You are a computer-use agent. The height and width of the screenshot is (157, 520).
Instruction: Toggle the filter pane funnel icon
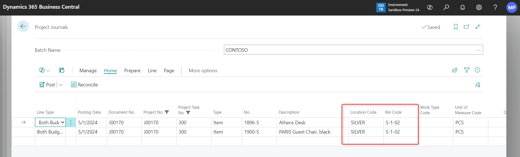tap(467, 70)
